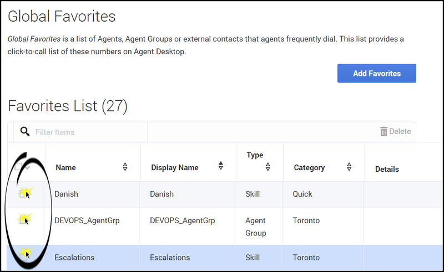
Task: Click Agent Group type in DEVOPS_AgentGrp row
Action: [255, 226]
